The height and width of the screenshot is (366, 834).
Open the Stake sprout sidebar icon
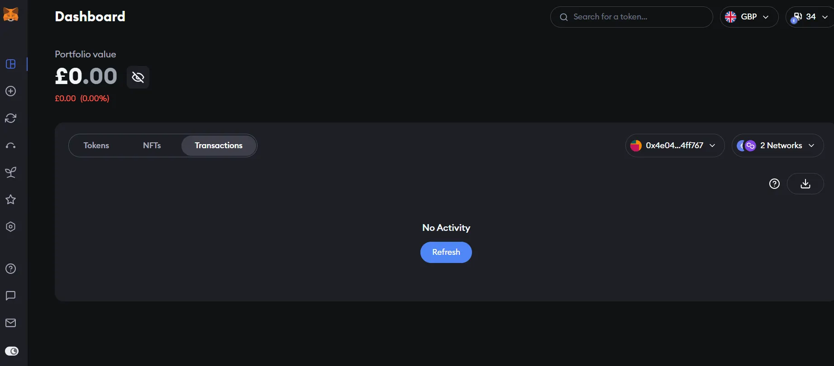click(11, 173)
